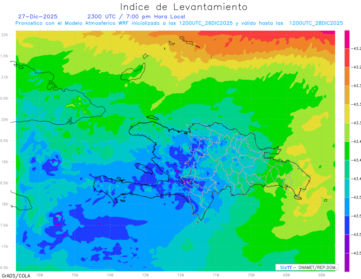Click the "75W" longitude label
The image size is (361, 279).
point(75,275)
